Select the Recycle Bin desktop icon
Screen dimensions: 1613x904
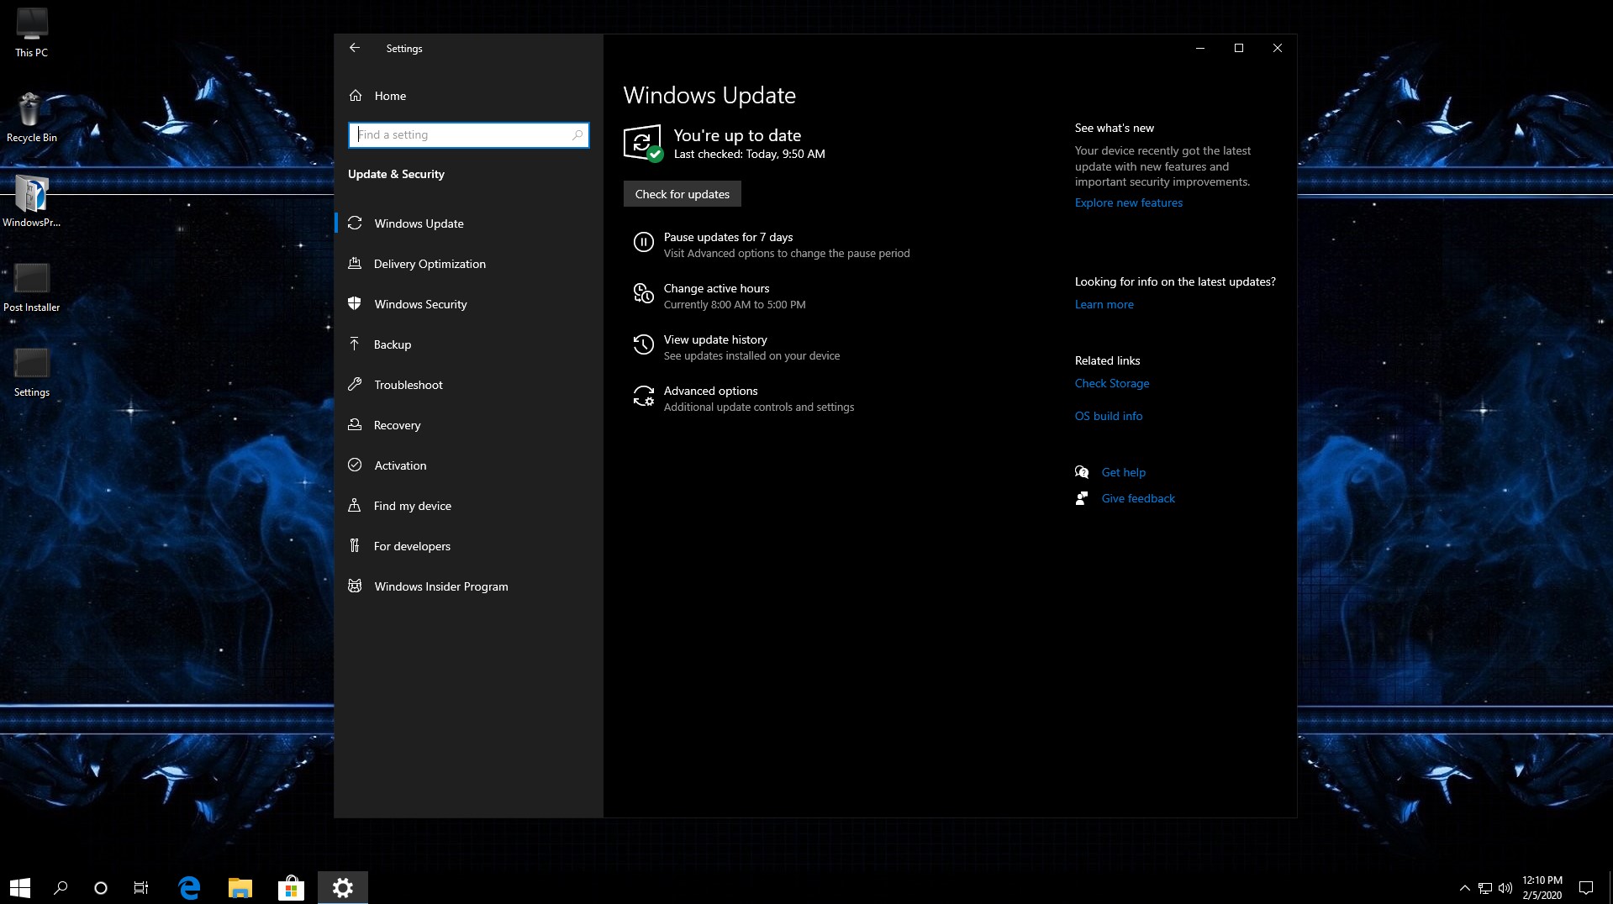point(32,118)
